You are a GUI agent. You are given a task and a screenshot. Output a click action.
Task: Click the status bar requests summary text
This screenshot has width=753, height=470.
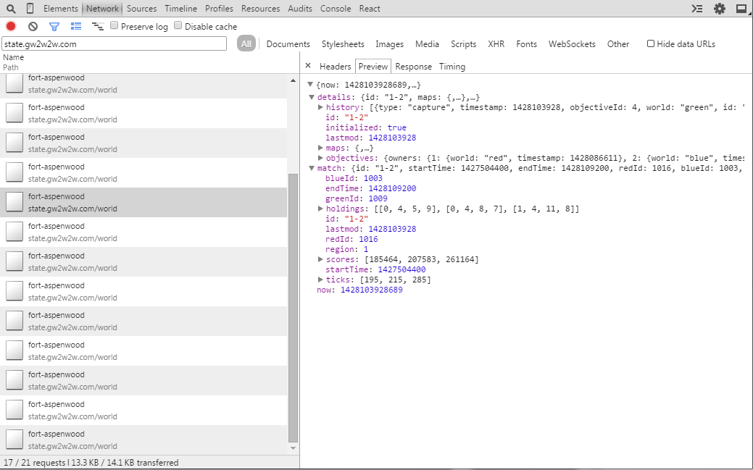(91, 462)
